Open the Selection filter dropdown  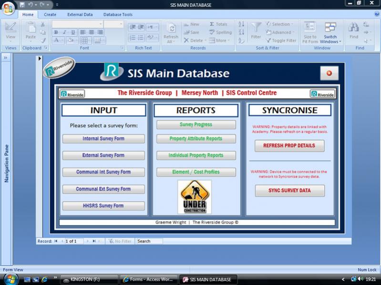(x=280, y=24)
